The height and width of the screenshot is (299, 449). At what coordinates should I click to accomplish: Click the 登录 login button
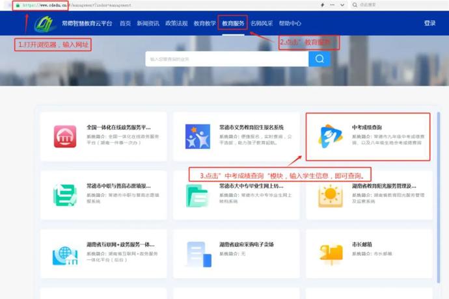pyautogui.click(x=429, y=23)
